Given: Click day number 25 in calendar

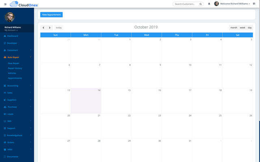Looking at the screenshot, I should pos(220,115).
